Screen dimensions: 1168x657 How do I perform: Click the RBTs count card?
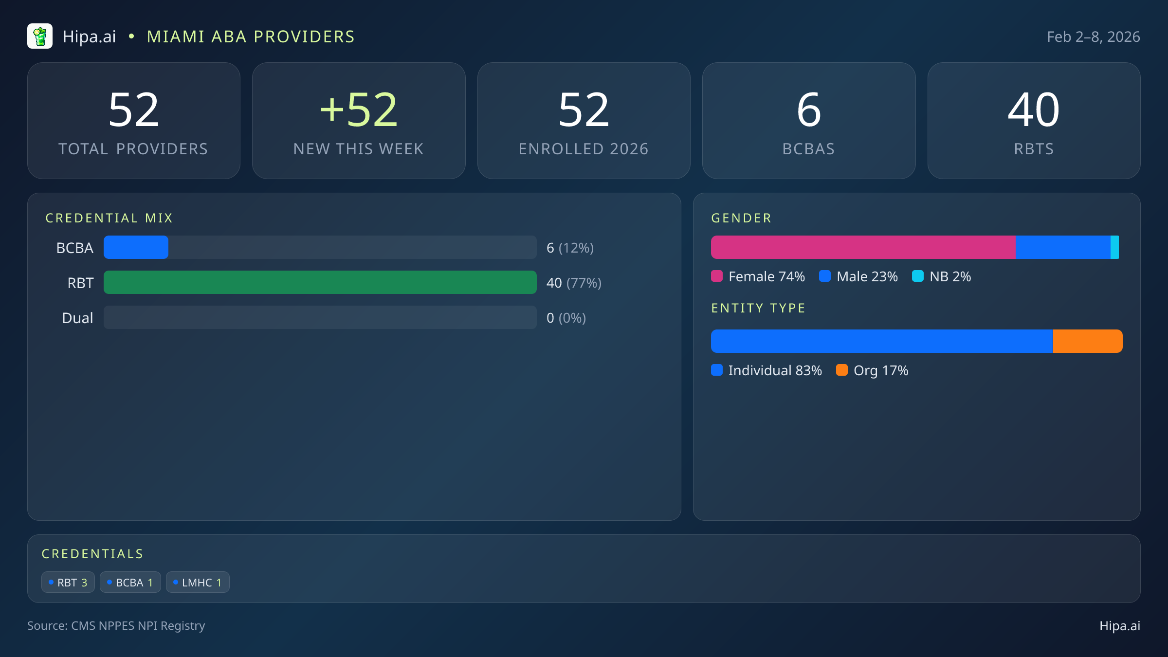pyautogui.click(x=1034, y=121)
